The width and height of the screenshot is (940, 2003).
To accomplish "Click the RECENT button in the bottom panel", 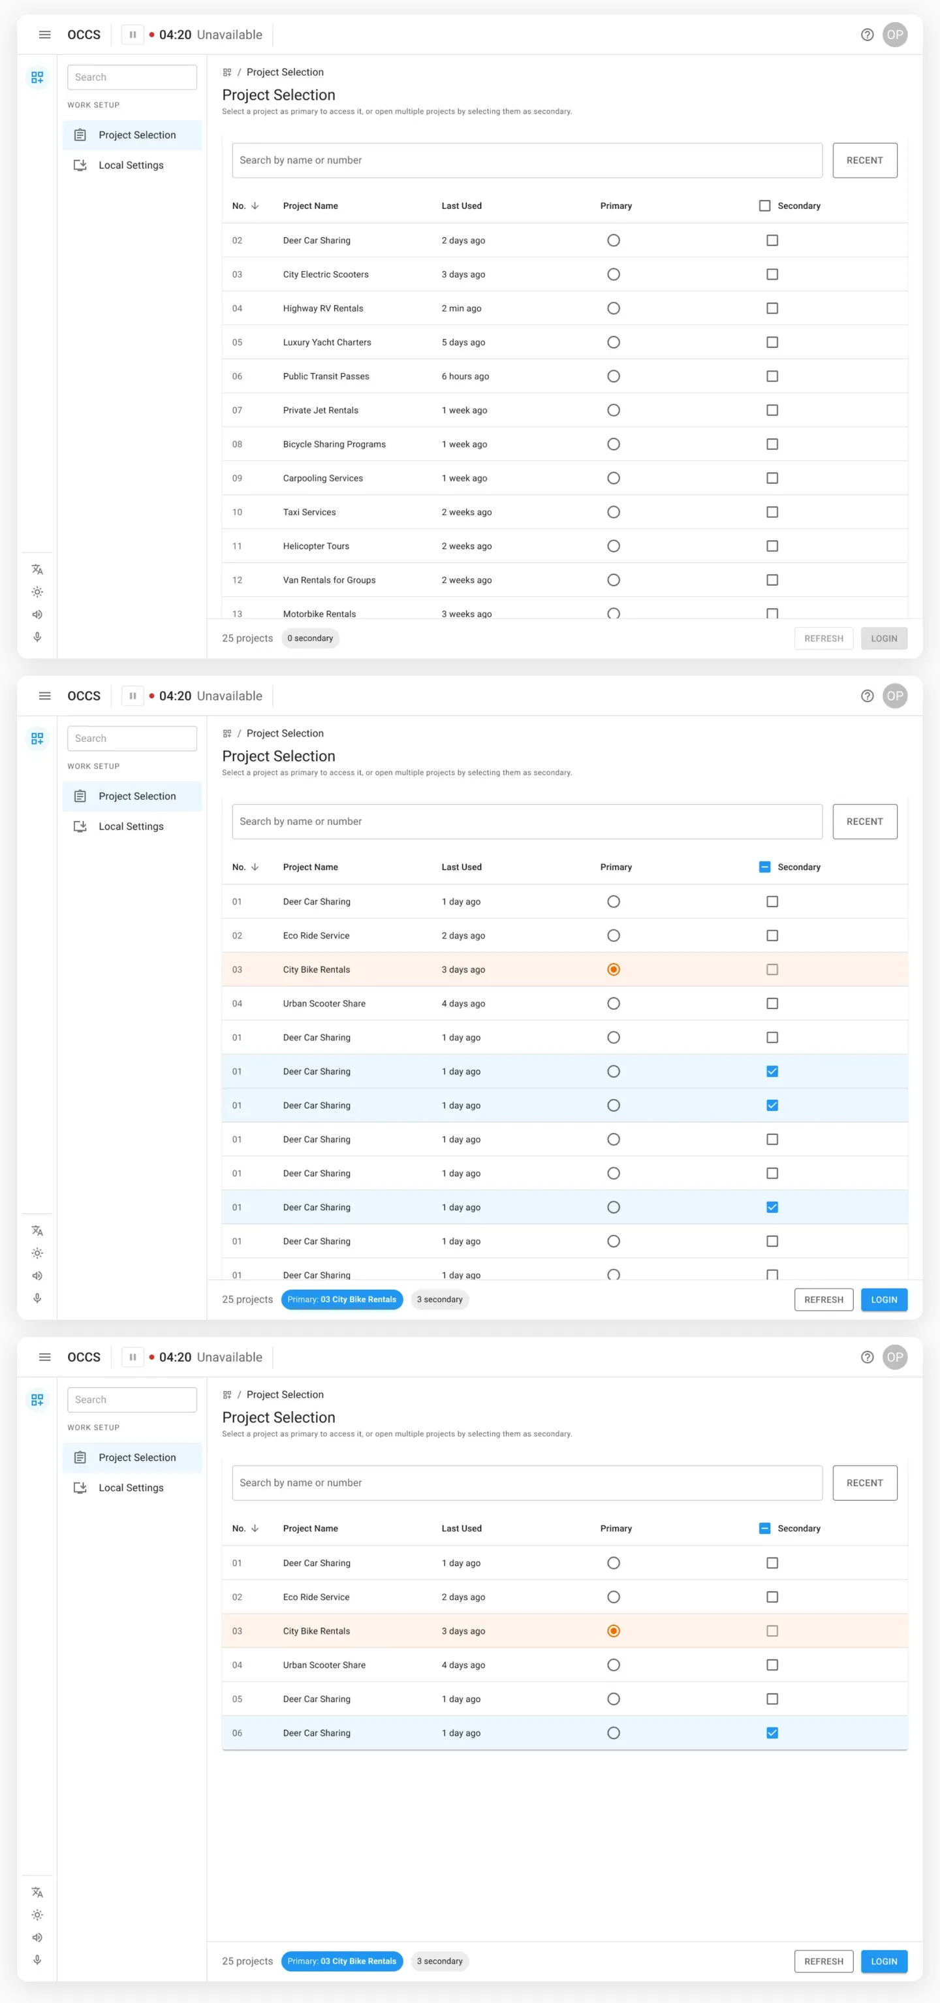I will pos(864,1482).
